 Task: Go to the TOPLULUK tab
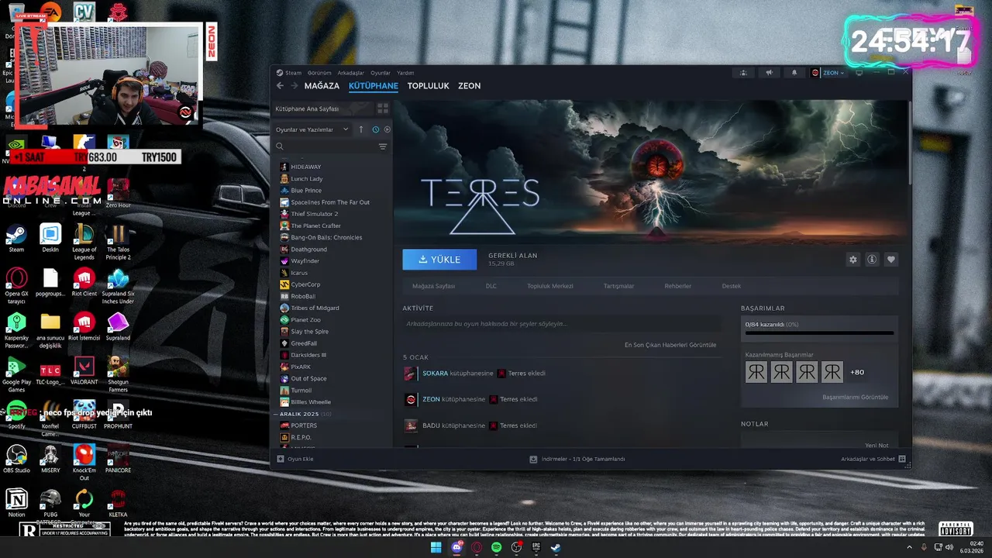[428, 86]
